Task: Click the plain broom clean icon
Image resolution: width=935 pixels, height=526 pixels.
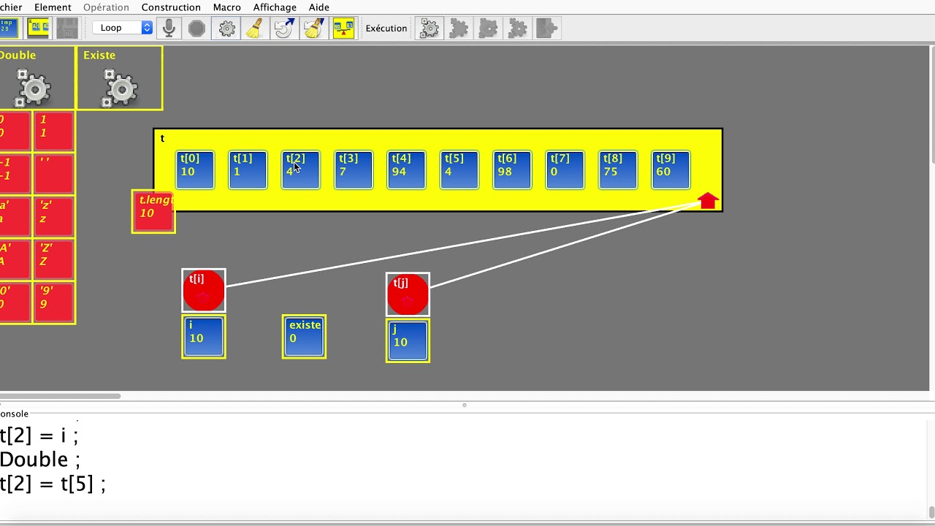Action: pyautogui.click(x=255, y=28)
